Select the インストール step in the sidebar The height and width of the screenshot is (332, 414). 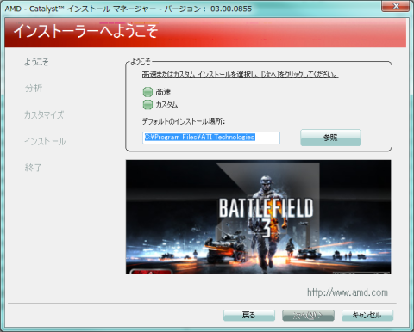[x=45, y=141]
